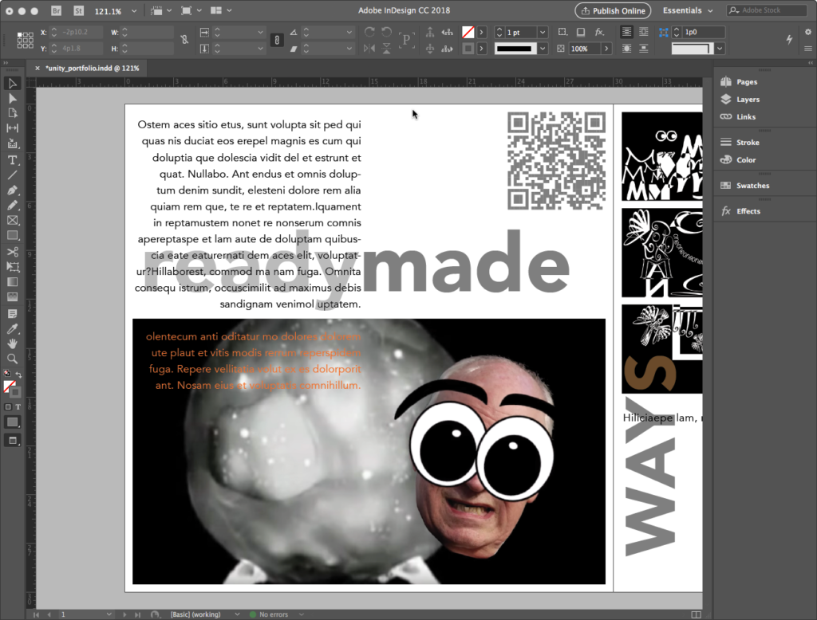Open the zoom level dropdown

click(x=133, y=11)
